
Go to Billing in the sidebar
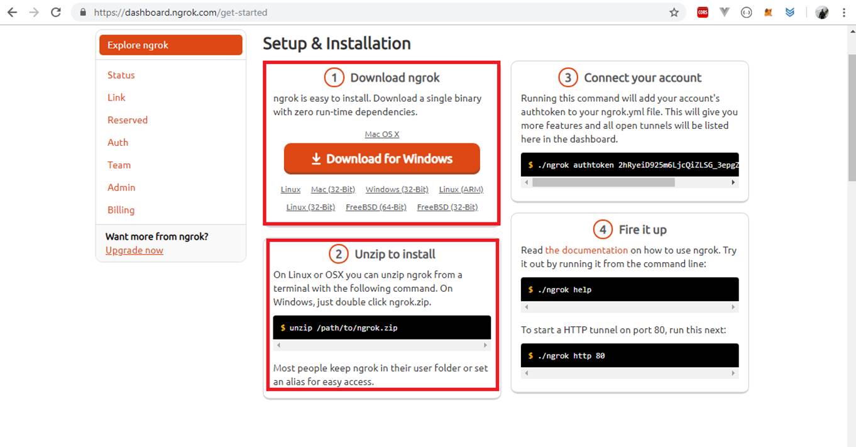(x=121, y=210)
